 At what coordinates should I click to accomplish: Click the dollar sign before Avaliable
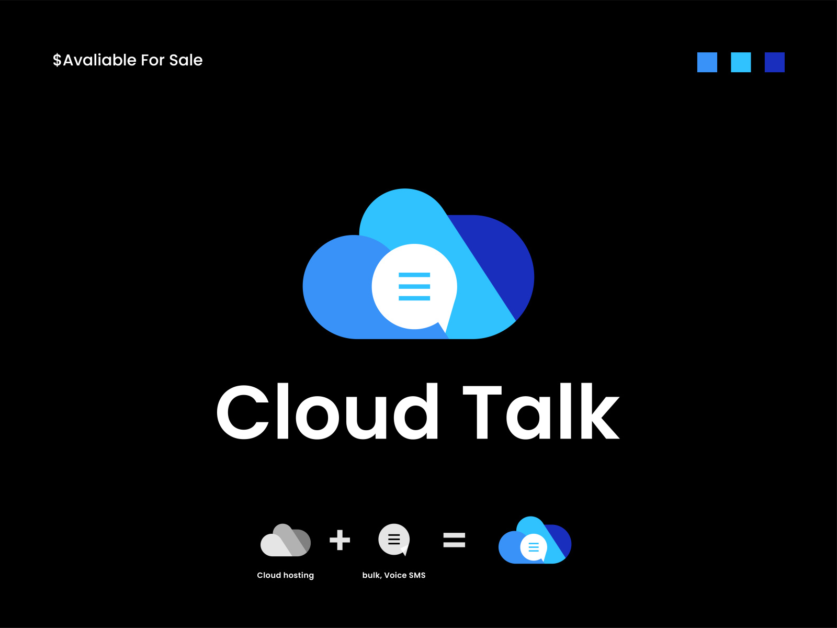coord(58,60)
